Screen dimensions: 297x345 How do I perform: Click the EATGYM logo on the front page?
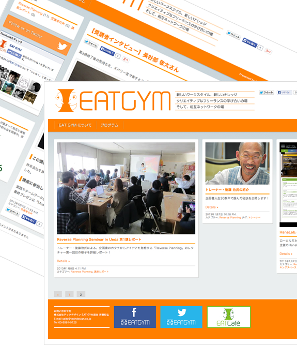point(113,100)
